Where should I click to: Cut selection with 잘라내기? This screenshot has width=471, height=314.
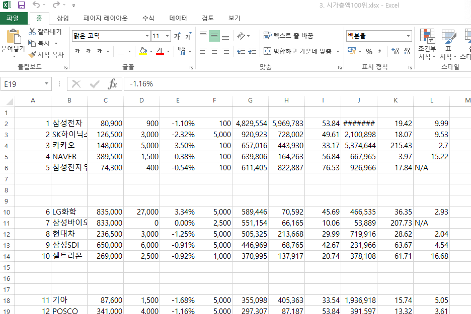tap(45, 32)
